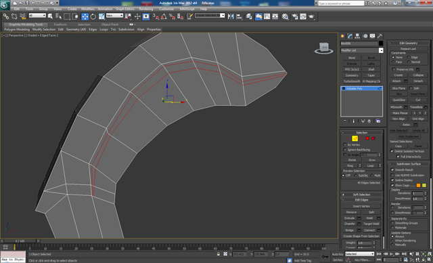Open the Graph Editors menu
Screen dimensions: 433x263
[x=124, y=9]
